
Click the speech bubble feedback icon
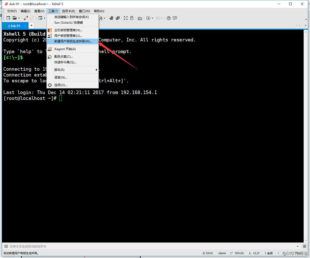175,18
